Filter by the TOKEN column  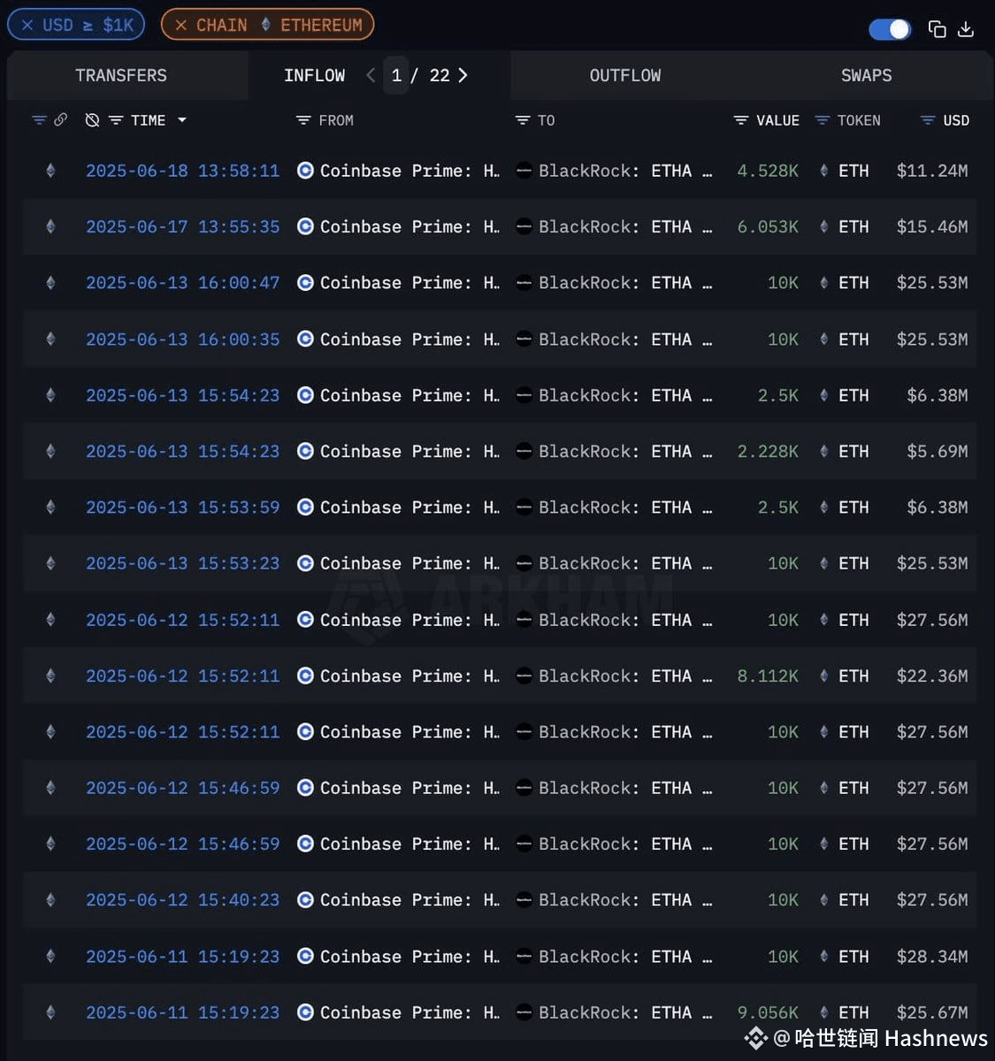click(x=822, y=119)
